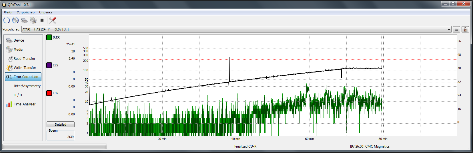This screenshot has width=473, height=153.
Task: Click the red E32 color swatch
Action: pos(49,93)
